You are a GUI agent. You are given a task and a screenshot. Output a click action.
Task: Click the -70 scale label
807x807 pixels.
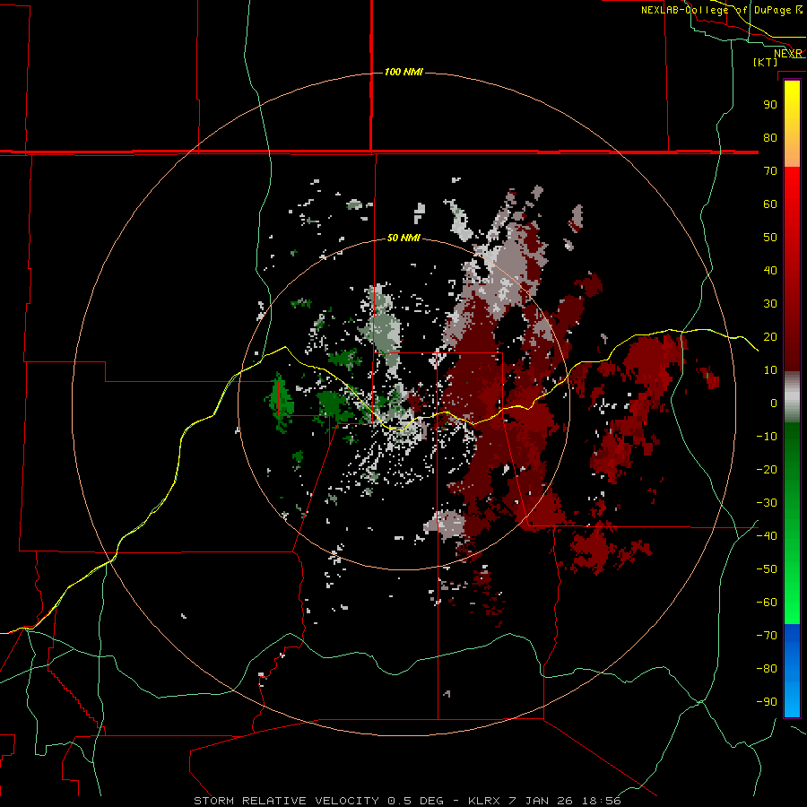(x=767, y=636)
